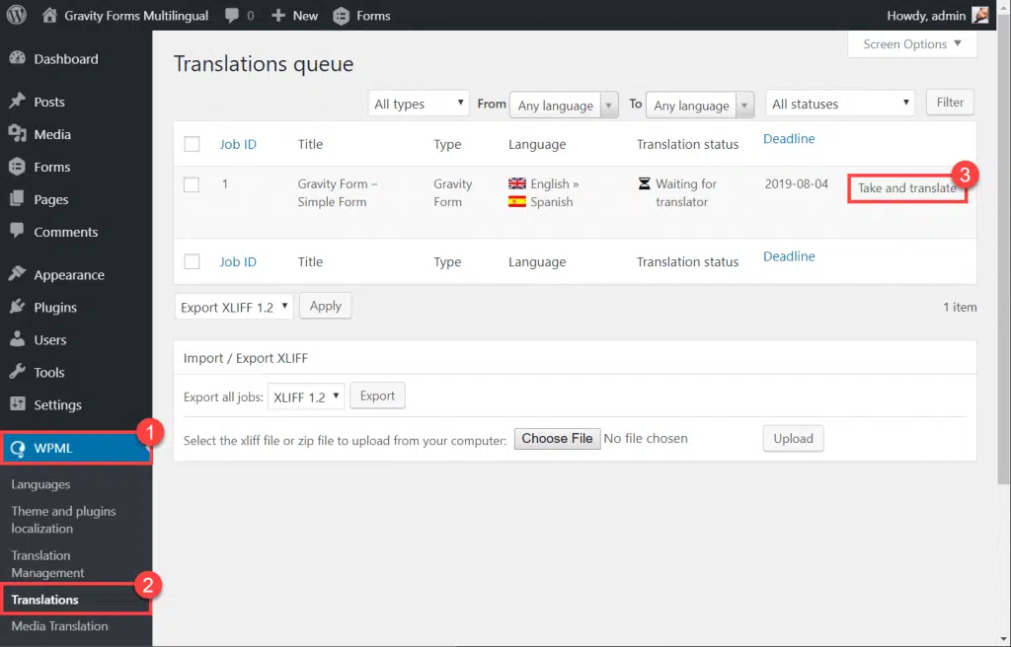The image size is (1011, 647).
Task: Click the Tools wrench icon
Action: tap(18, 371)
